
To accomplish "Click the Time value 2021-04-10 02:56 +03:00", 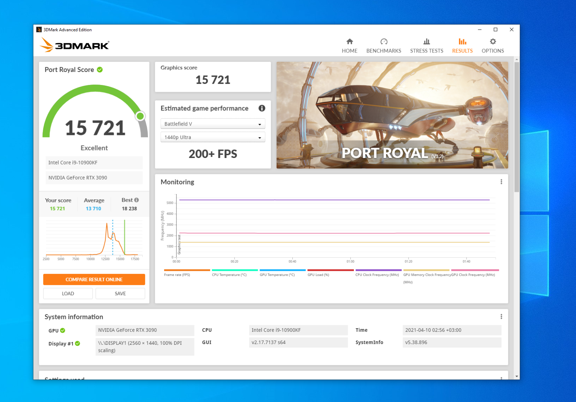I will [x=452, y=330].
